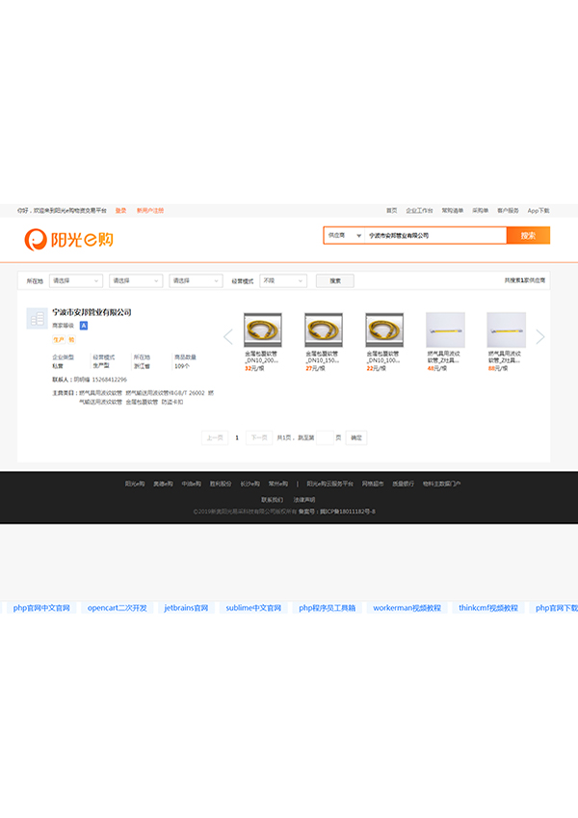
Task: Expand the first 所在地 请选择 dropdown
Action: 76,280
